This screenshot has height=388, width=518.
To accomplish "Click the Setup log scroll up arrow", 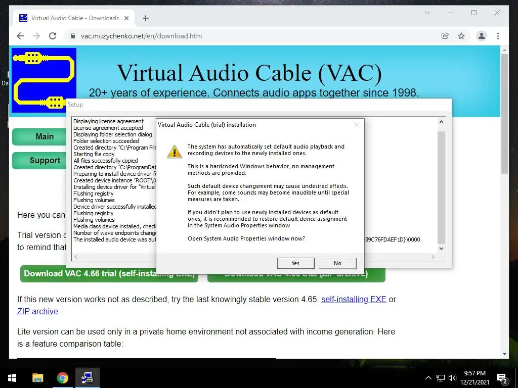I will (441, 122).
